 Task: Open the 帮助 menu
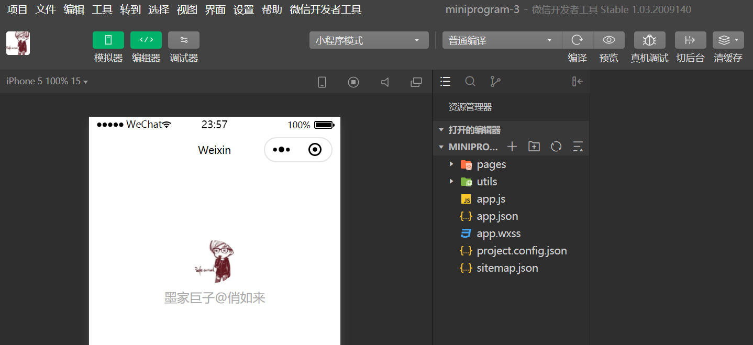pyautogui.click(x=272, y=9)
